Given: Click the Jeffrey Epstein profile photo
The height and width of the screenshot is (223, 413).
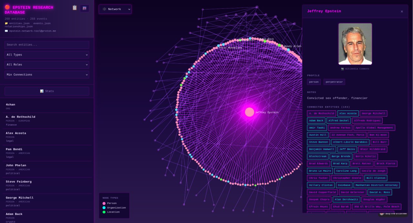Looking at the screenshot, I should pyautogui.click(x=355, y=44).
